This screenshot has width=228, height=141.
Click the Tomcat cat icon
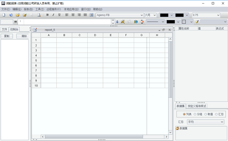(x=123, y=22)
